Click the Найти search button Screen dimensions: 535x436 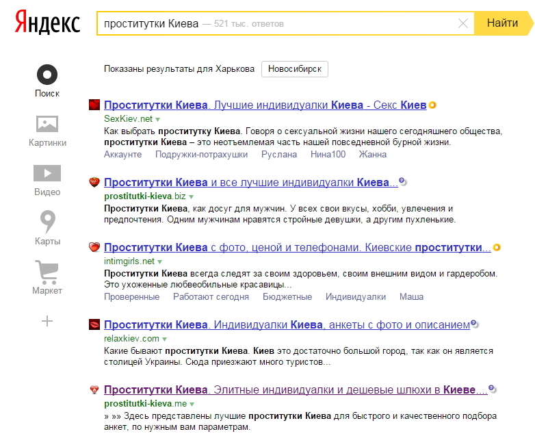(x=503, y=23)
